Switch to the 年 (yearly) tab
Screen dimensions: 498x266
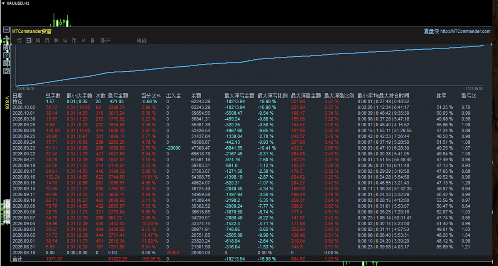coord(65,41)
